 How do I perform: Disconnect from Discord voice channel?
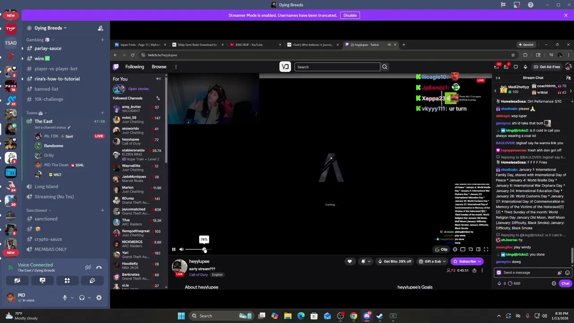[99, 267]
